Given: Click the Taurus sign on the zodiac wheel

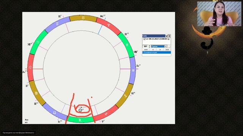Looking at the screenshot, I should pyautogui.click(x=83, y=18).
